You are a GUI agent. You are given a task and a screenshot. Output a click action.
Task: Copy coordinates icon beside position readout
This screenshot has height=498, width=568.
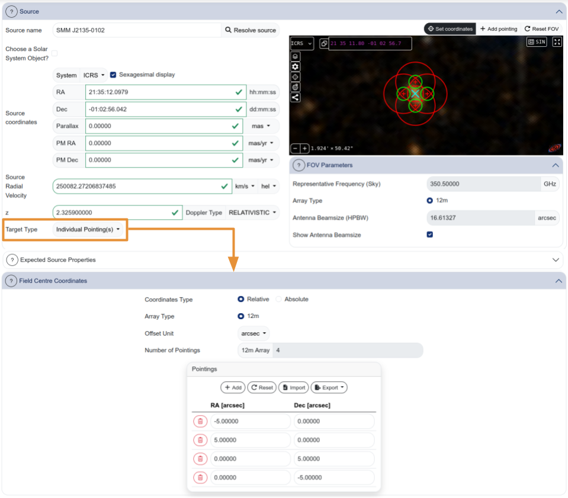point(324,44)
